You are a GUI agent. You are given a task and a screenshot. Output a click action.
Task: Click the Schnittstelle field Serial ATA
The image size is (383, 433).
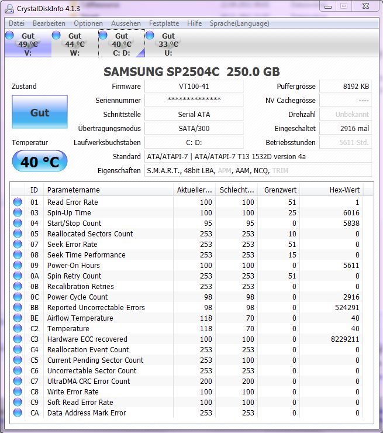(x=194, y=114)
